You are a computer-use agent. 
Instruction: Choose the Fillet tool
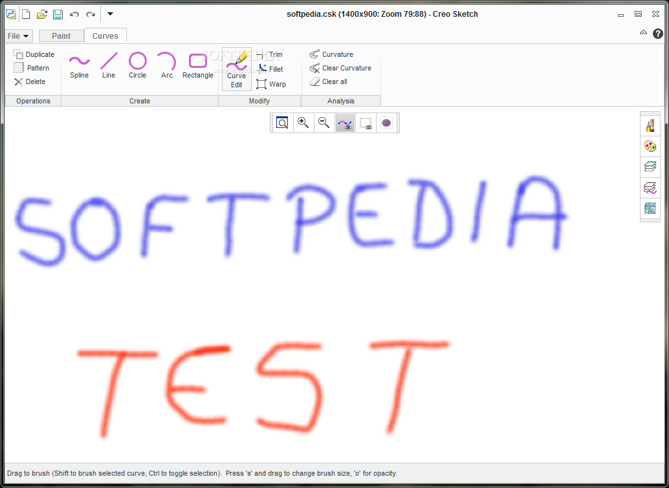(x=270, y=69)
